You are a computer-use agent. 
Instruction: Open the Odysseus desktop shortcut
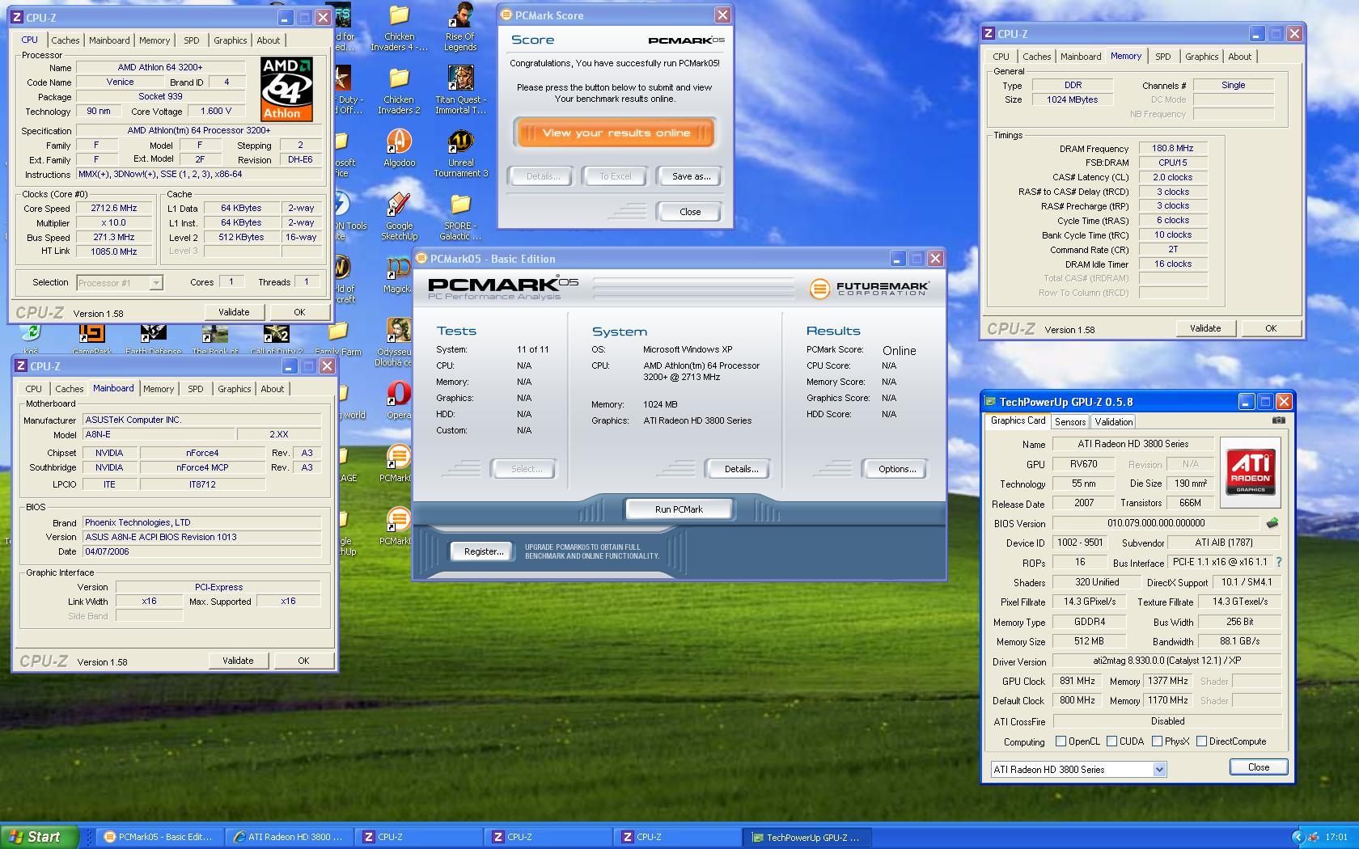pos(398,343)
